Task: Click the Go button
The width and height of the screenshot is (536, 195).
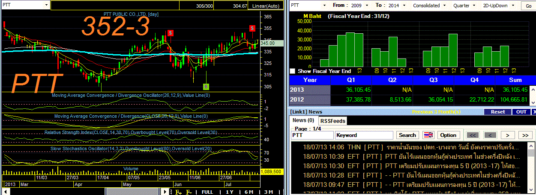Action: (528, 6)
